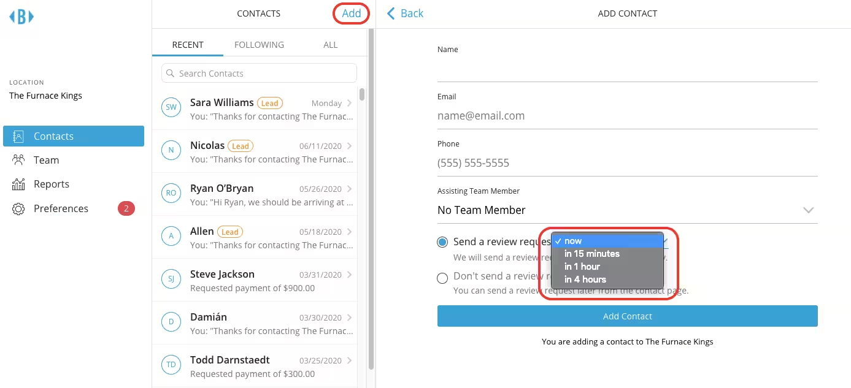Open Allen row chevron

350,232
